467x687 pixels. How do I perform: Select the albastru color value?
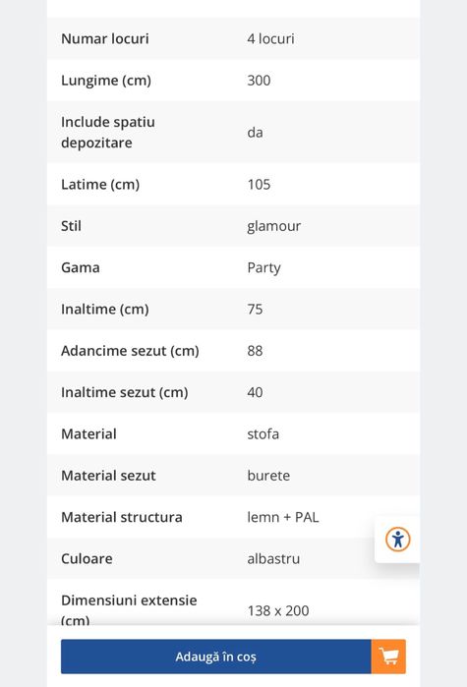click(x=273, y=559)
